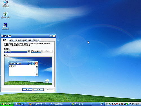Click the help question mark in 顯示內容 dialog
Viewport: 141px width, 106px height.
pos(51,36)
